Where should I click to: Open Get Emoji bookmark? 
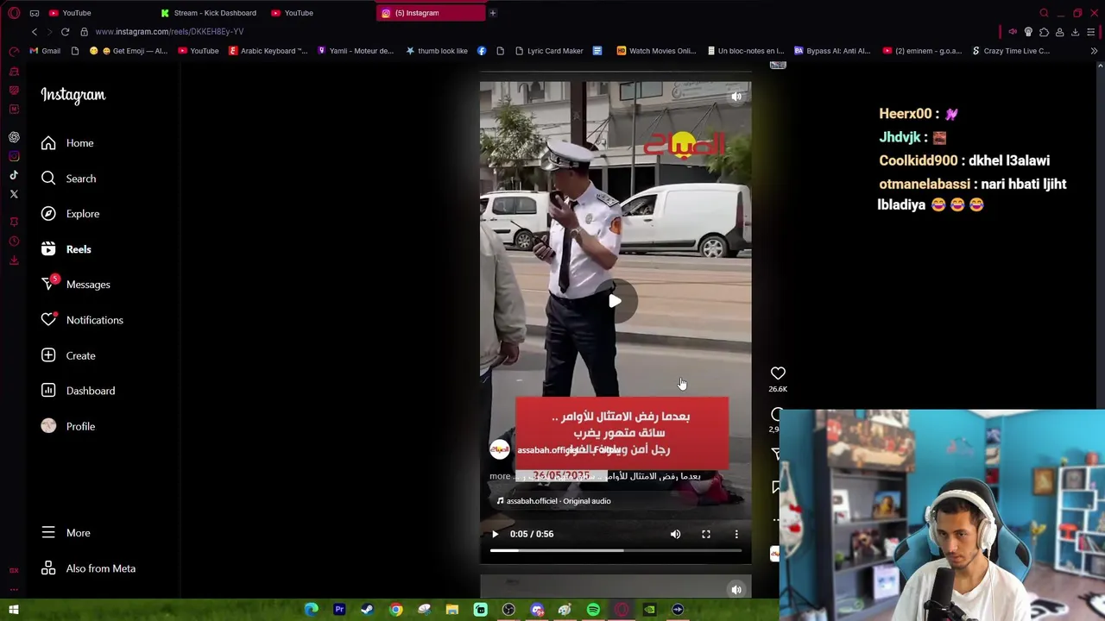129,51
